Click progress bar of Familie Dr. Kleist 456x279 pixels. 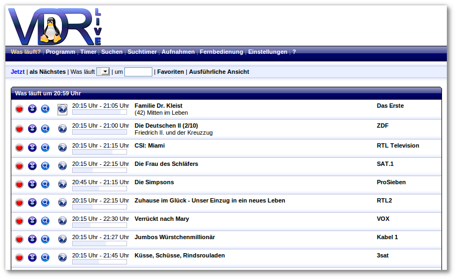click(x=100, y=112)
